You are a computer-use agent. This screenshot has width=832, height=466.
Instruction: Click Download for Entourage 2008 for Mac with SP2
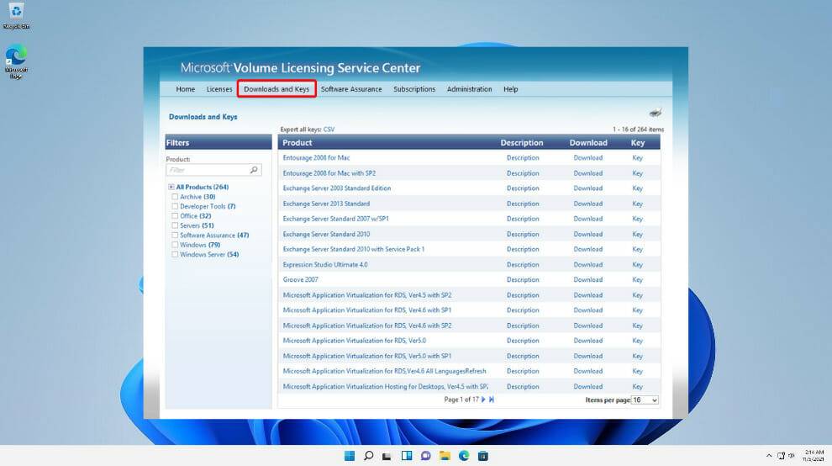588,173
